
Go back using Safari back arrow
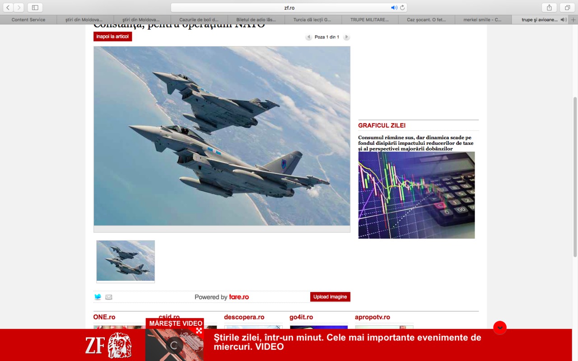(8, 7)
